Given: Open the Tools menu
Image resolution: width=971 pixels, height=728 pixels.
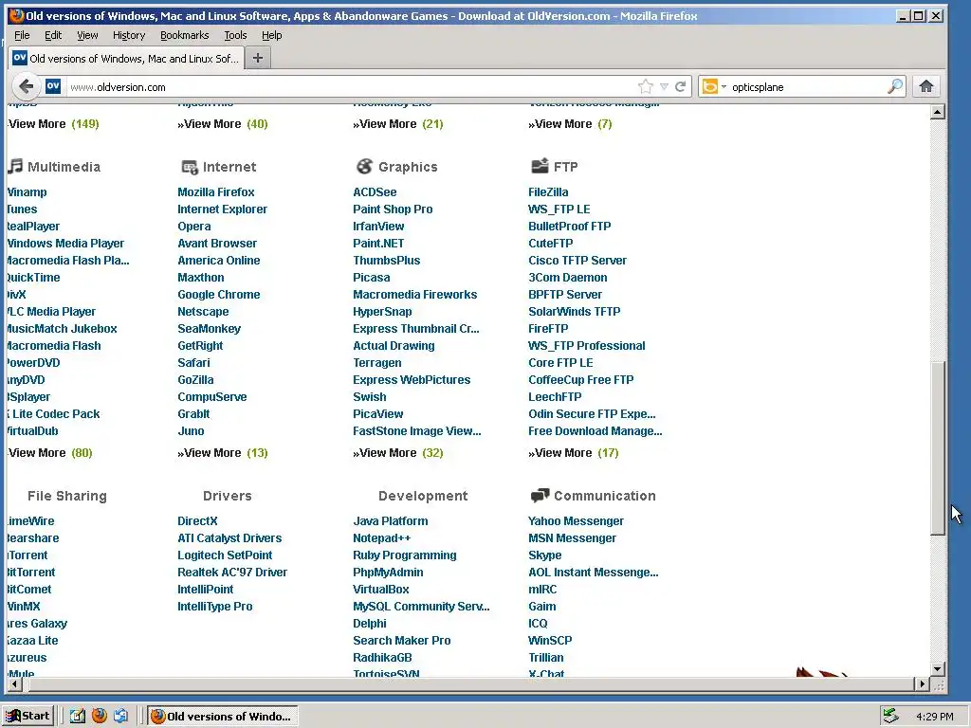Looking at the screenshot, I should (x=235, y=35).
